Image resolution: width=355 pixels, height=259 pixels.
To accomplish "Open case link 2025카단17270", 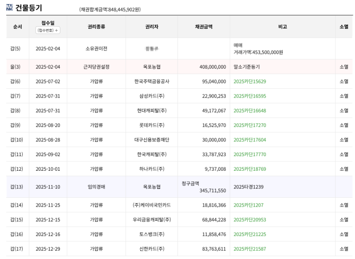I will [250, 125].
